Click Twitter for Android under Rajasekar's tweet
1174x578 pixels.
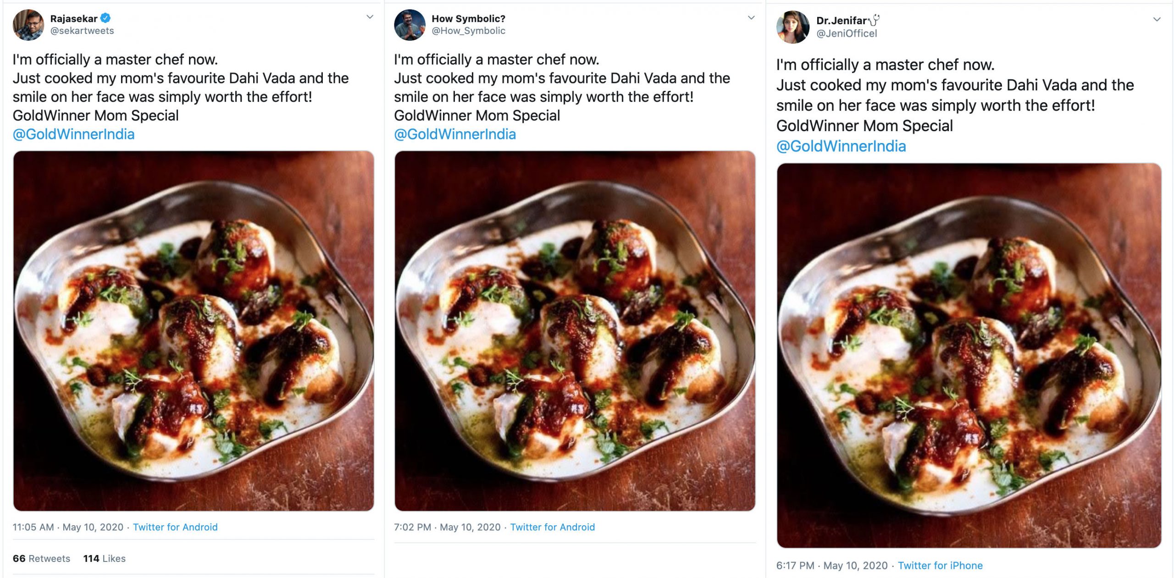[175, 527]
